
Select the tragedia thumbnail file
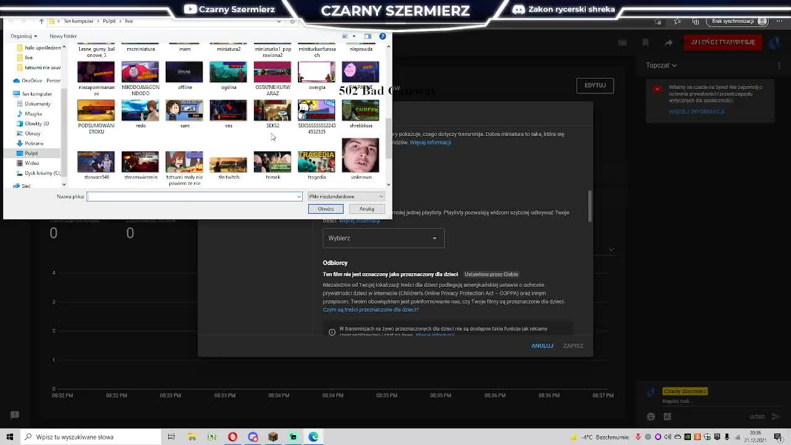pos(316,164)
